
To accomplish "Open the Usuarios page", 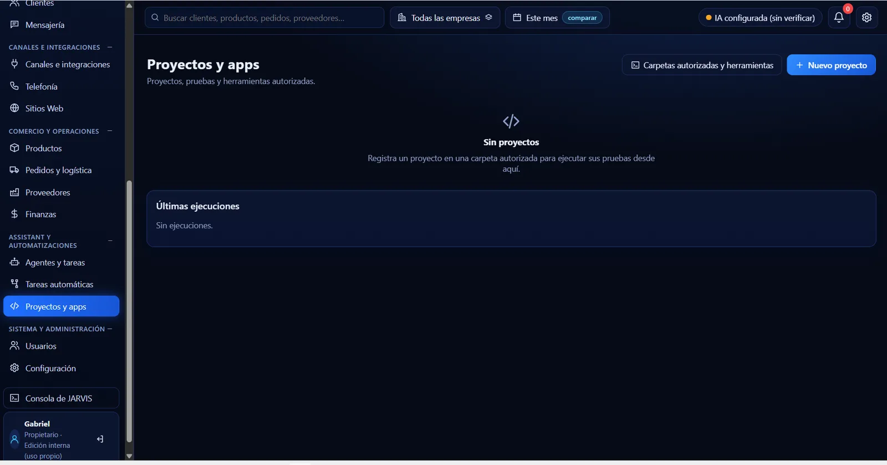I will (x=61, y=346).
